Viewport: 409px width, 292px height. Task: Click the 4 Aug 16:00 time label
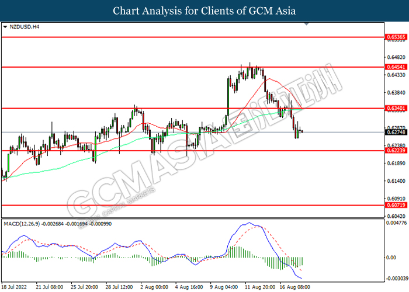189,287
